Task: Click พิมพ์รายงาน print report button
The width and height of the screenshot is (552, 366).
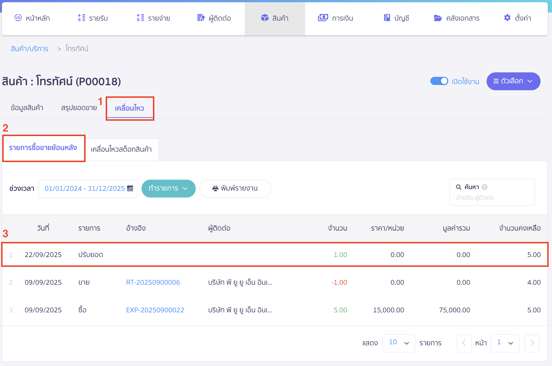Action: click(235, 189)
